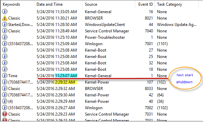Viewport: 203px width, 122px height.
Task: Click the date '5/24/2016 11:30:21 AM'
Action: coord(57,18)
